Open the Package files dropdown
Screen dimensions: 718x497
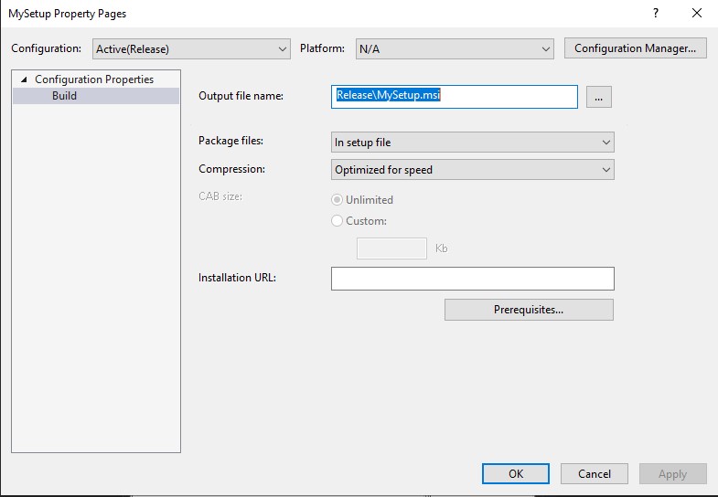[472, 143]
